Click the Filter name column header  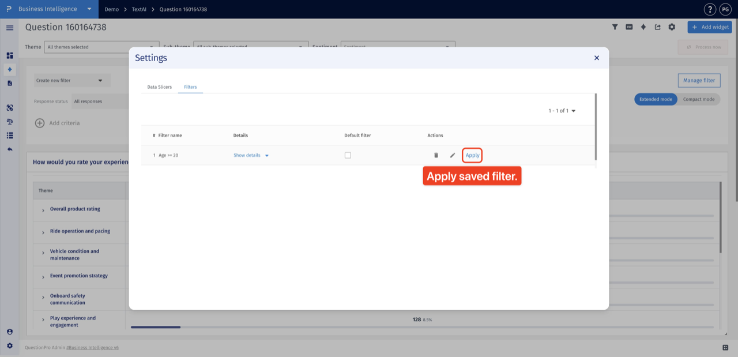(170, 136)
